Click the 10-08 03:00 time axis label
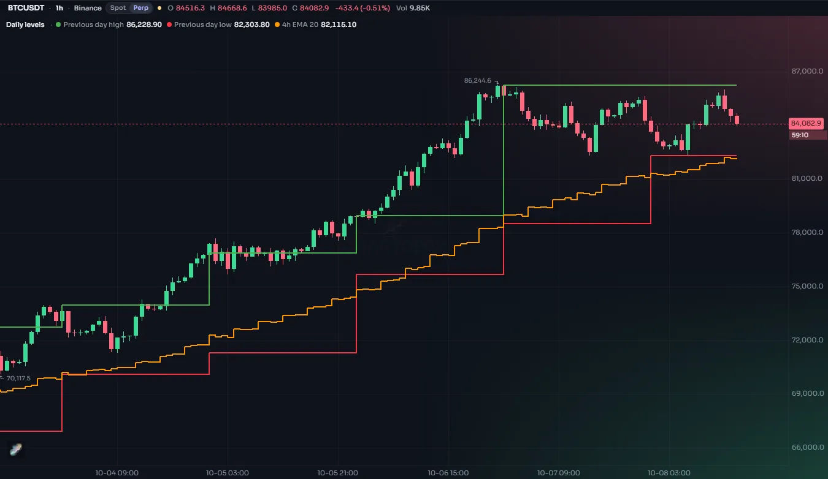This screenshot has height=479, width=828. (669, 473)
